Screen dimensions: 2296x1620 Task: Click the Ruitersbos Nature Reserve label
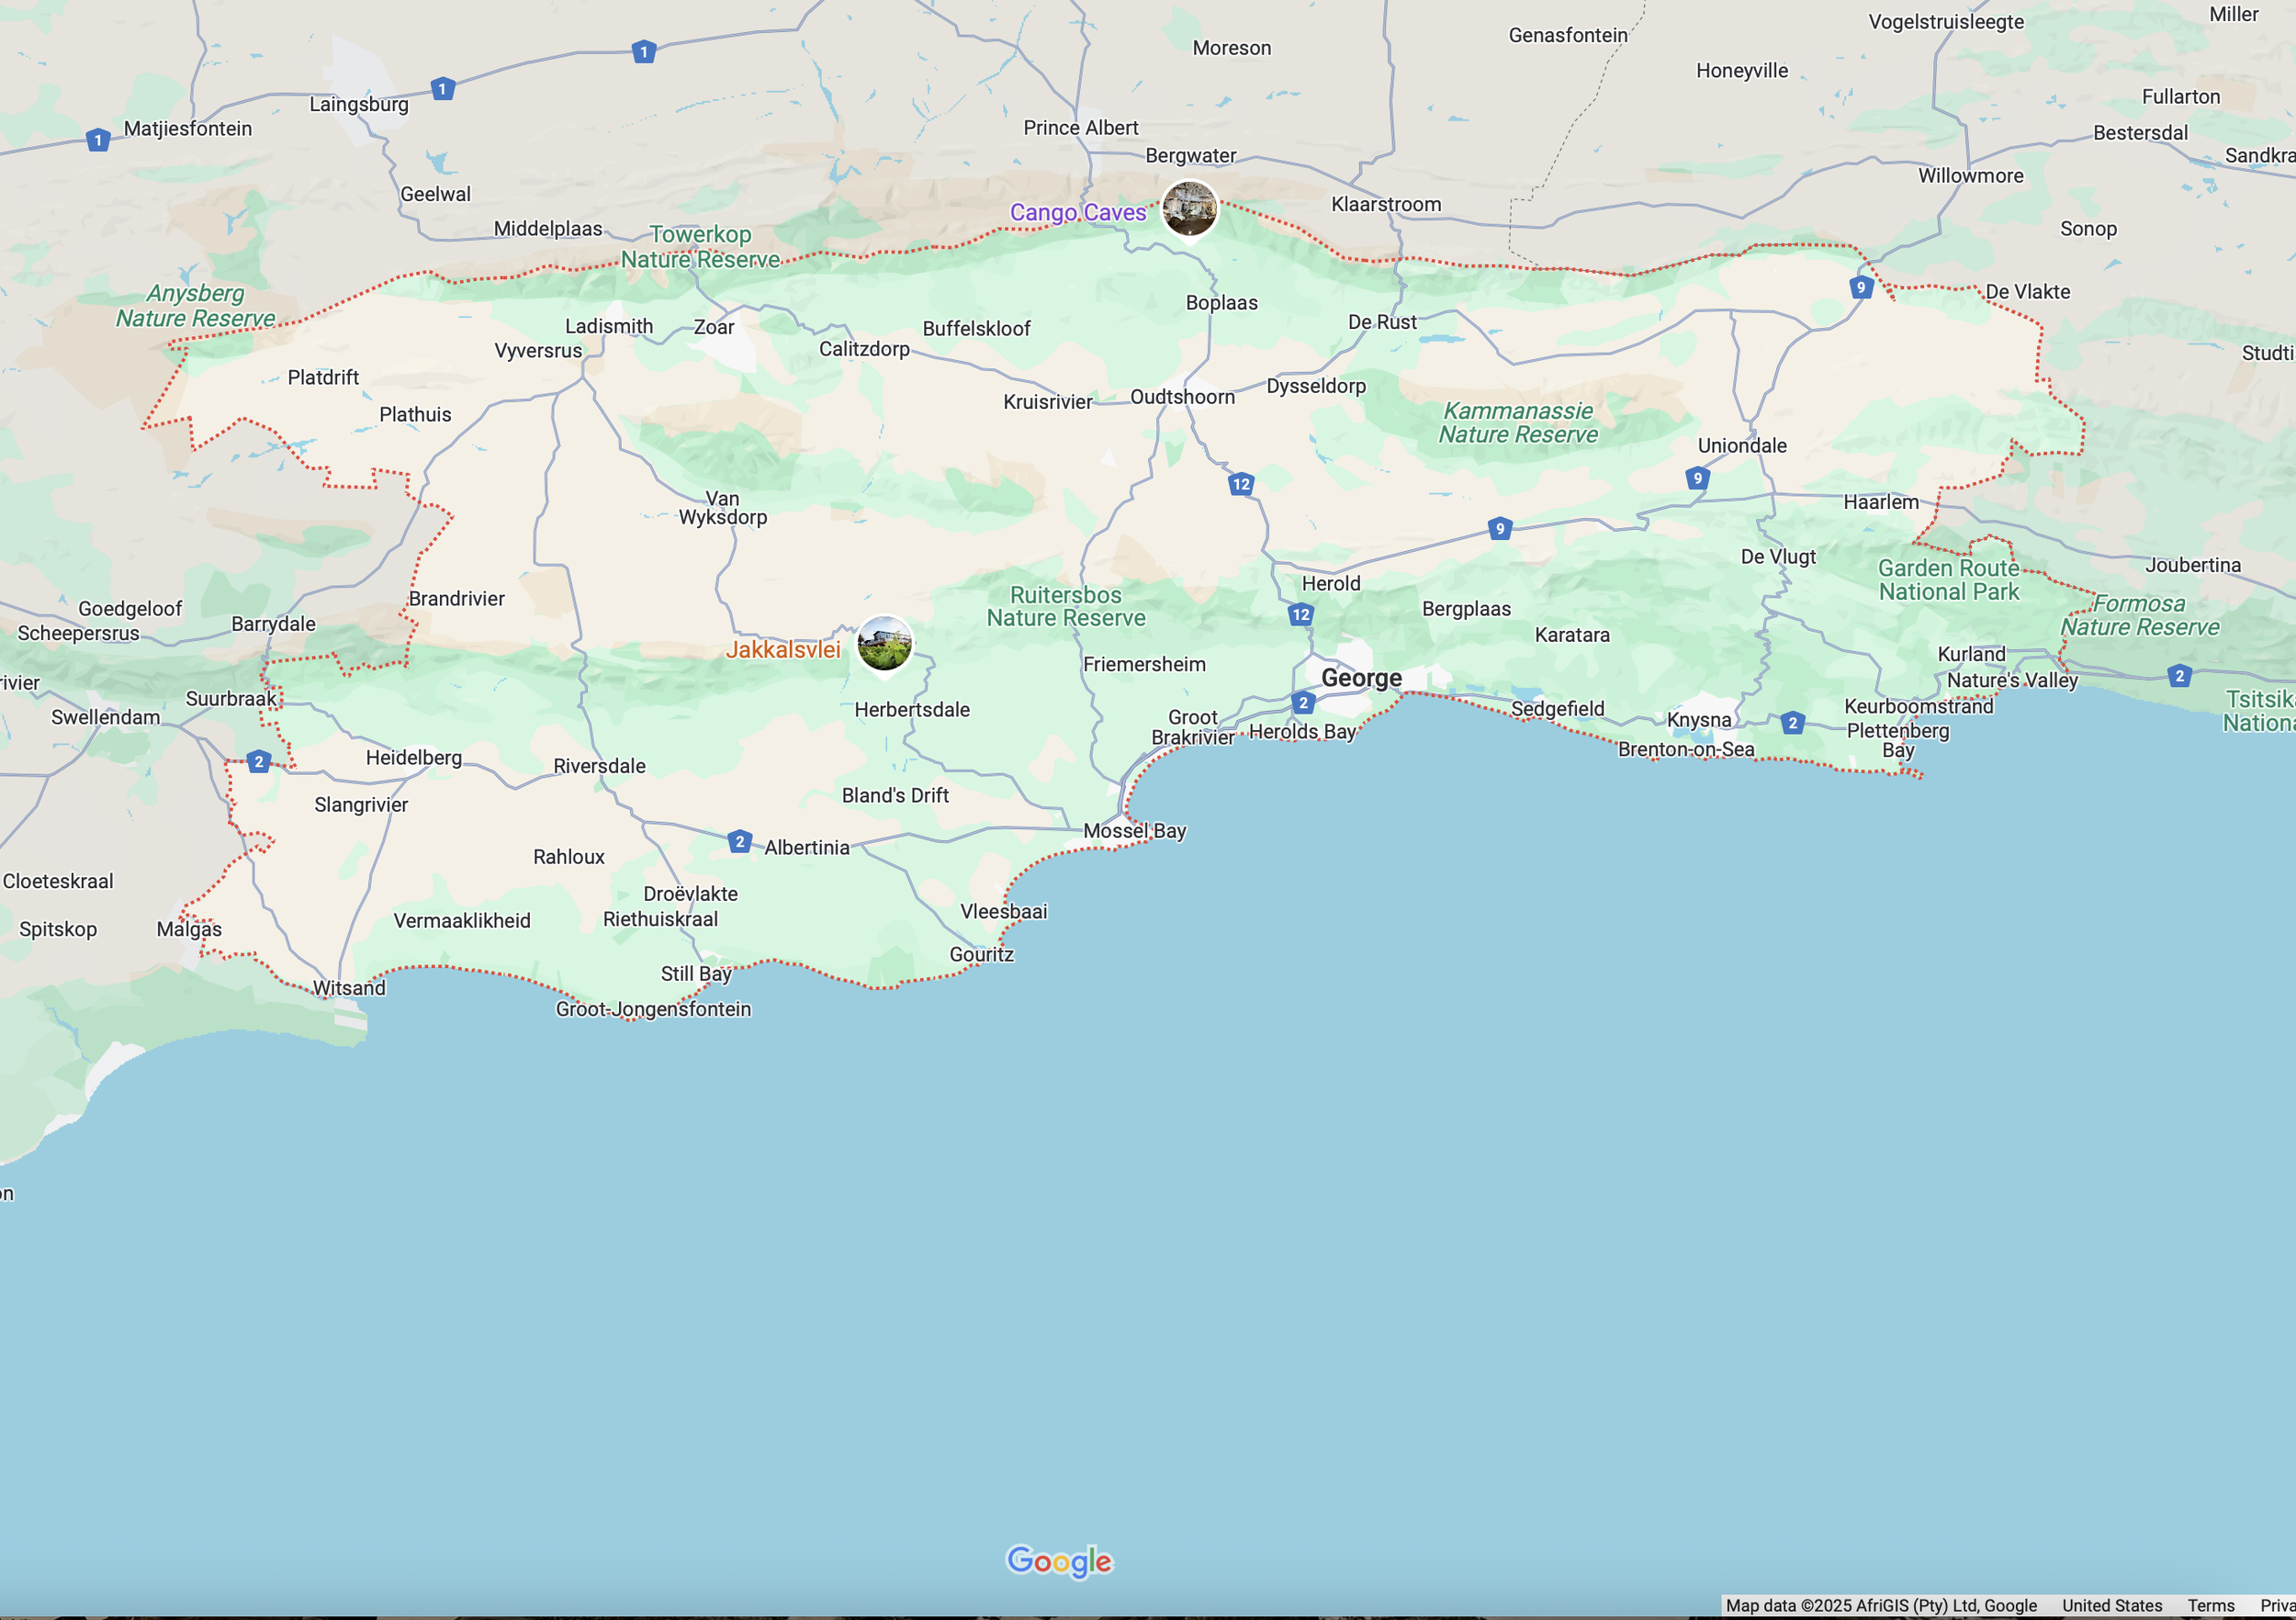point(1066,606)
